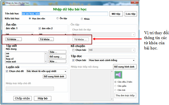The height and width of the screenshot is (105, 169).
Task: Select 'Căn đều 2 bên' alignment radio
Action: coord(115,82)
